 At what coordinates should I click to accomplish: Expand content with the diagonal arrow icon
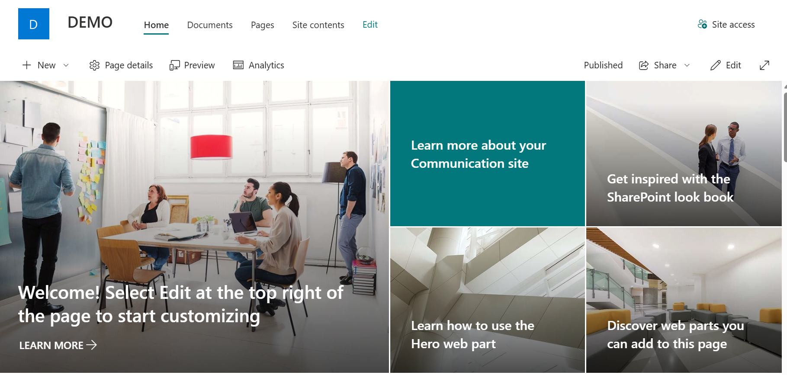[765, 65]
